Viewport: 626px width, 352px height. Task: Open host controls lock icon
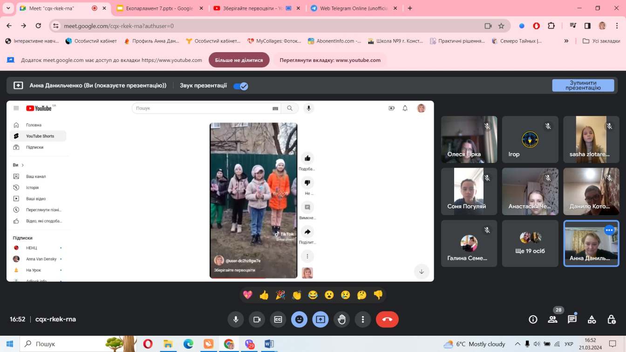(x=612, y=319)
